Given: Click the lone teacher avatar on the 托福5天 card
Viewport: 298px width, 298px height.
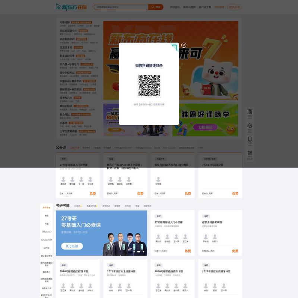Looking at the screenshot, I should coord(158,179).
